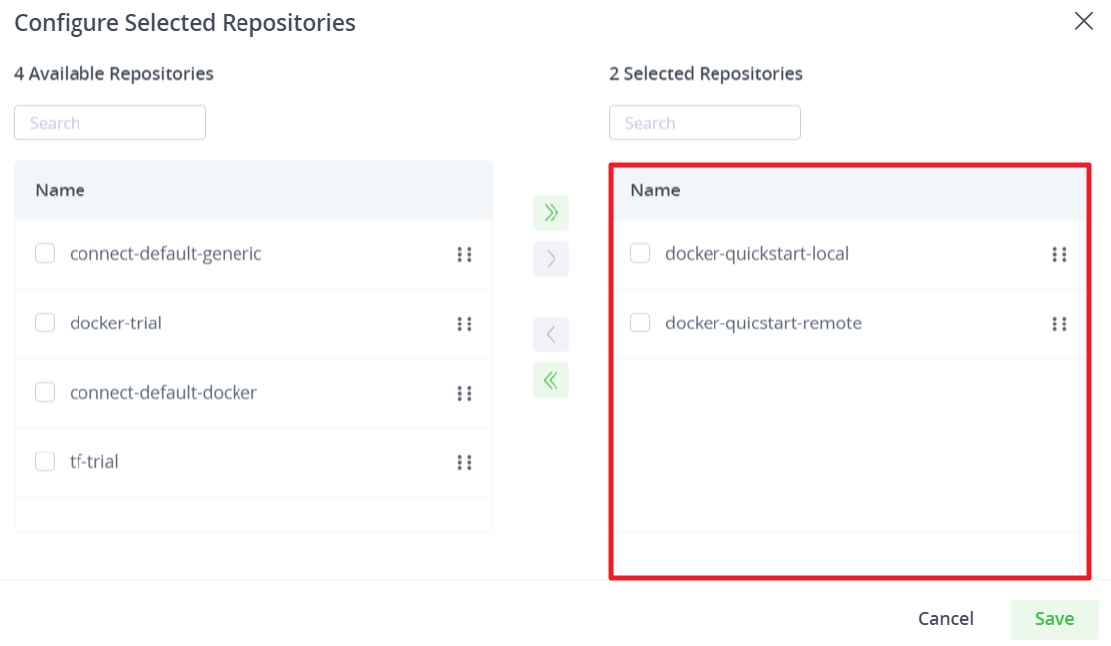The image size is (1111, 646).
Task: Check the connect-default-generic checkbox
Action: (45, 253)
